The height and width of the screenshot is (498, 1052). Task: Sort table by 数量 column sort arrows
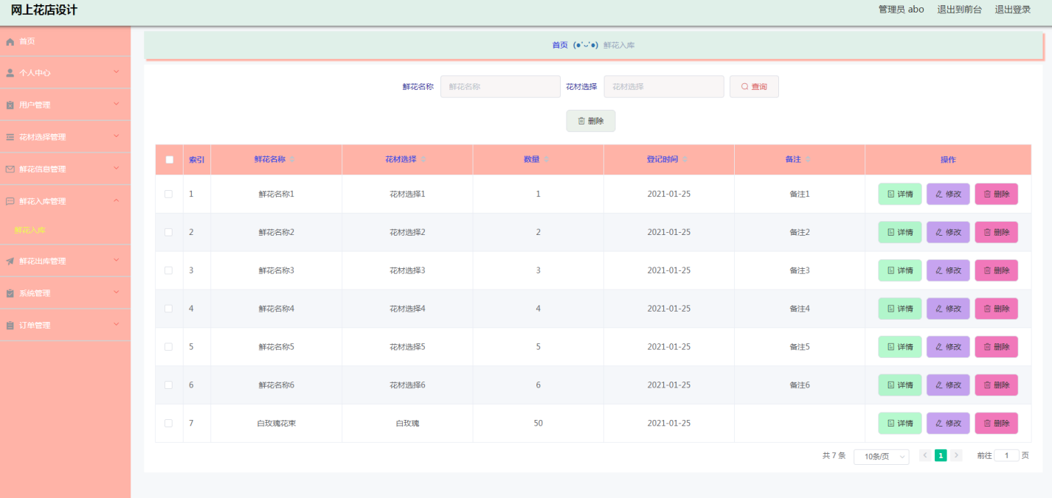point(547,159)
